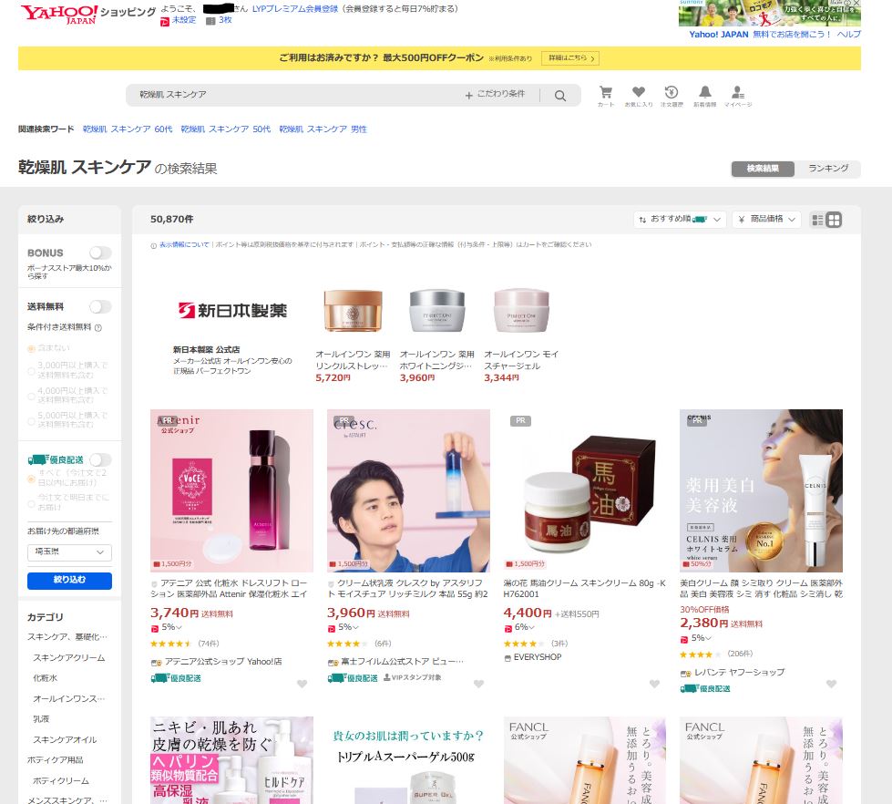Open related keyword 乾燥肌 スキンケア 男性
This screenshot has height=804, width=892.
(x=323, y=129)
